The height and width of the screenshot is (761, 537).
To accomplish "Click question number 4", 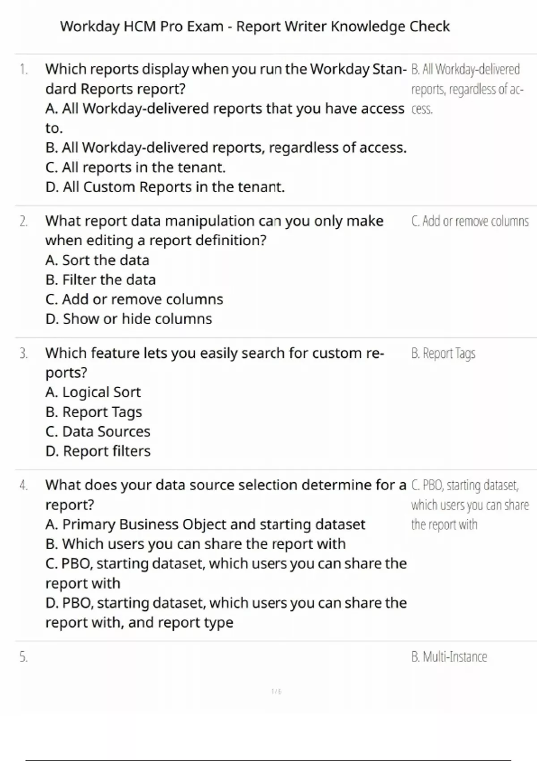I will point(24,485).
